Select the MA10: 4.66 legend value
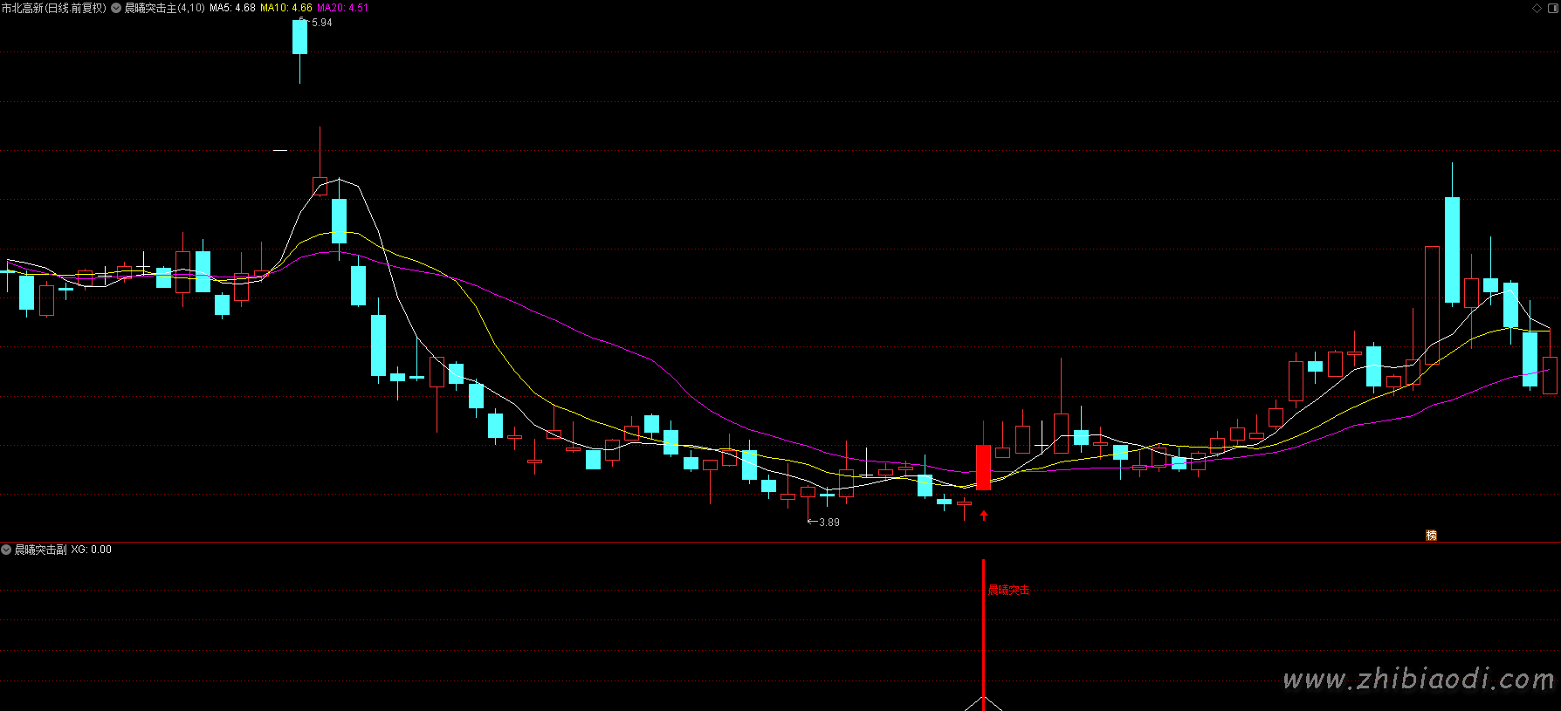The image size is (1561, 711). [x=286, y=8]
